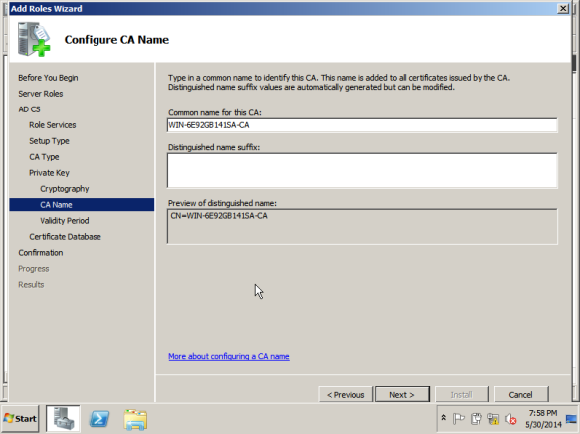The image size is (580, 434).
Task: Open the CA Type wizard page
Action: pos(44,157)
